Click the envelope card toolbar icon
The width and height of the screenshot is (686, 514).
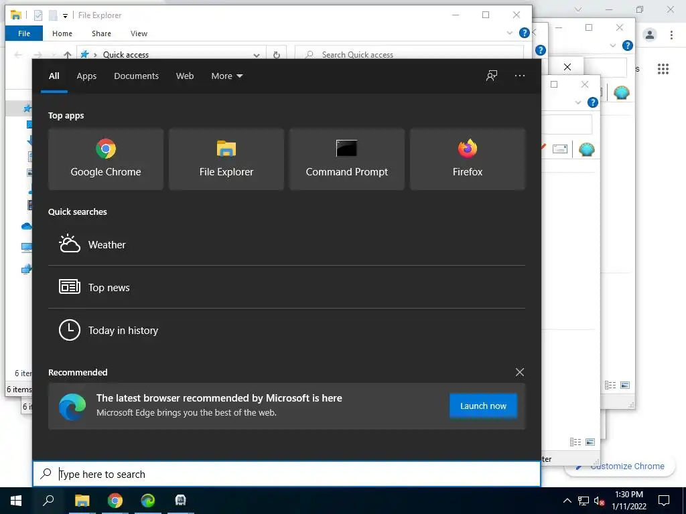560,149
